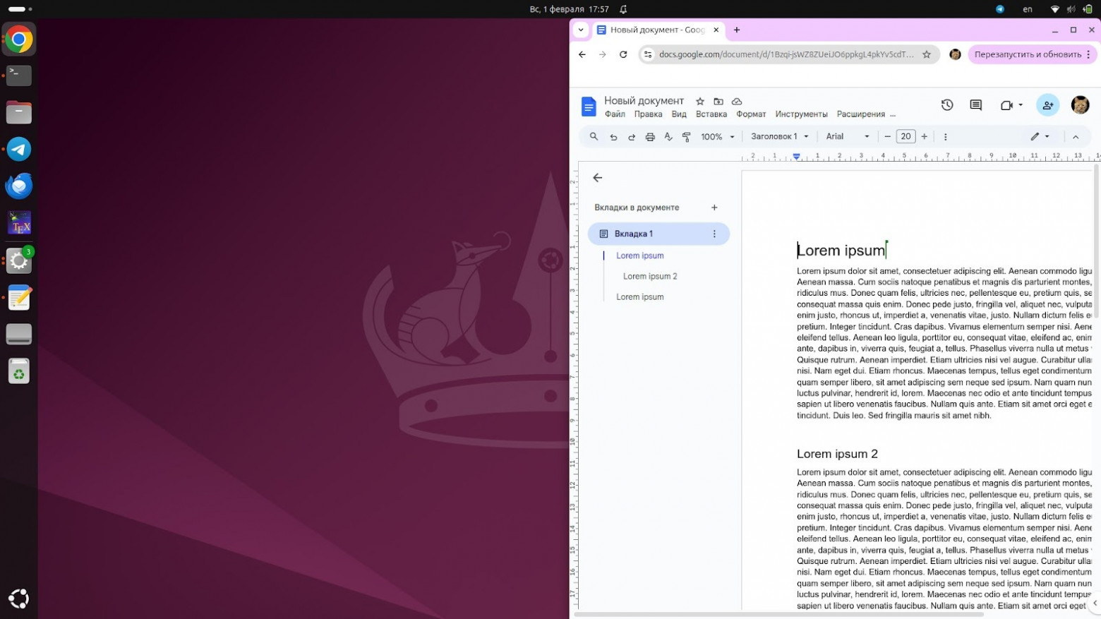
Task: Increase font size with plus button
Action: coord(924,137)
